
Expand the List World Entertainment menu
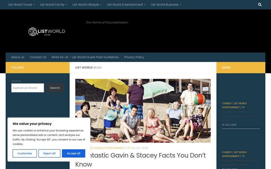[126, 5]
